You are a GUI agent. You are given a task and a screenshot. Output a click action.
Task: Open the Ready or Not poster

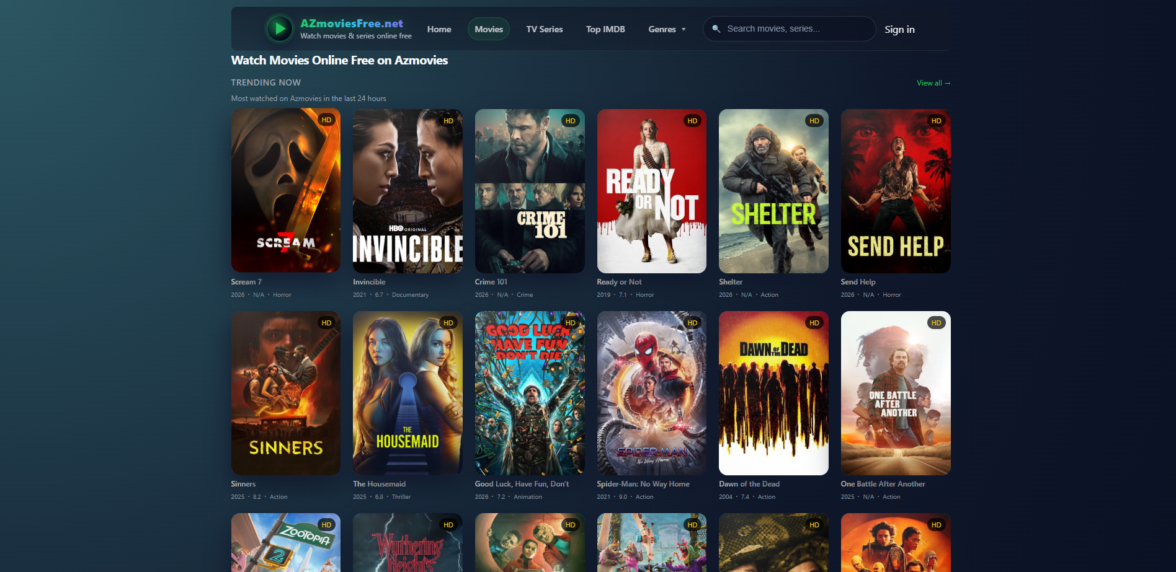pyautogui.click(x=651, y=191)
